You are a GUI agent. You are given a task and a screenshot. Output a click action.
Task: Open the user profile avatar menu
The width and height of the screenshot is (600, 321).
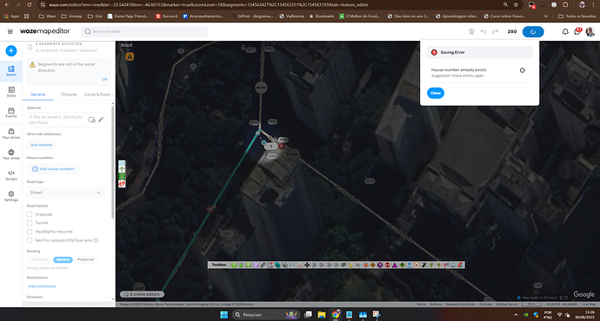pos(590,32)
